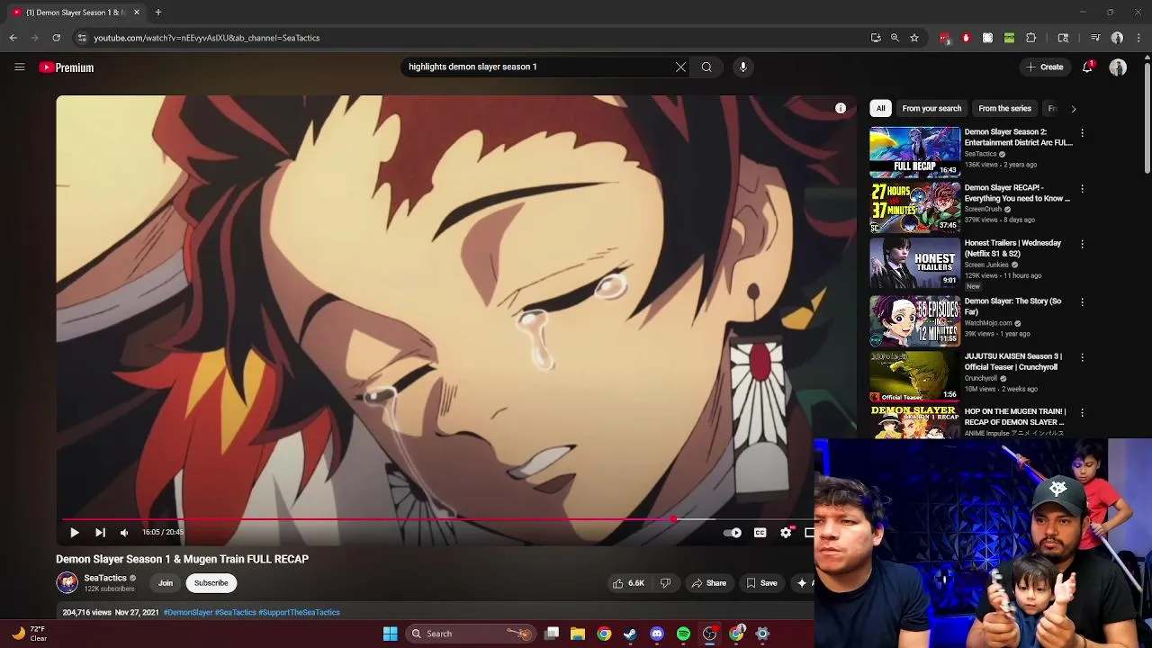The image size is (1152, 648).
Task: Start voice search with the microphone
Action: [742, 67]
